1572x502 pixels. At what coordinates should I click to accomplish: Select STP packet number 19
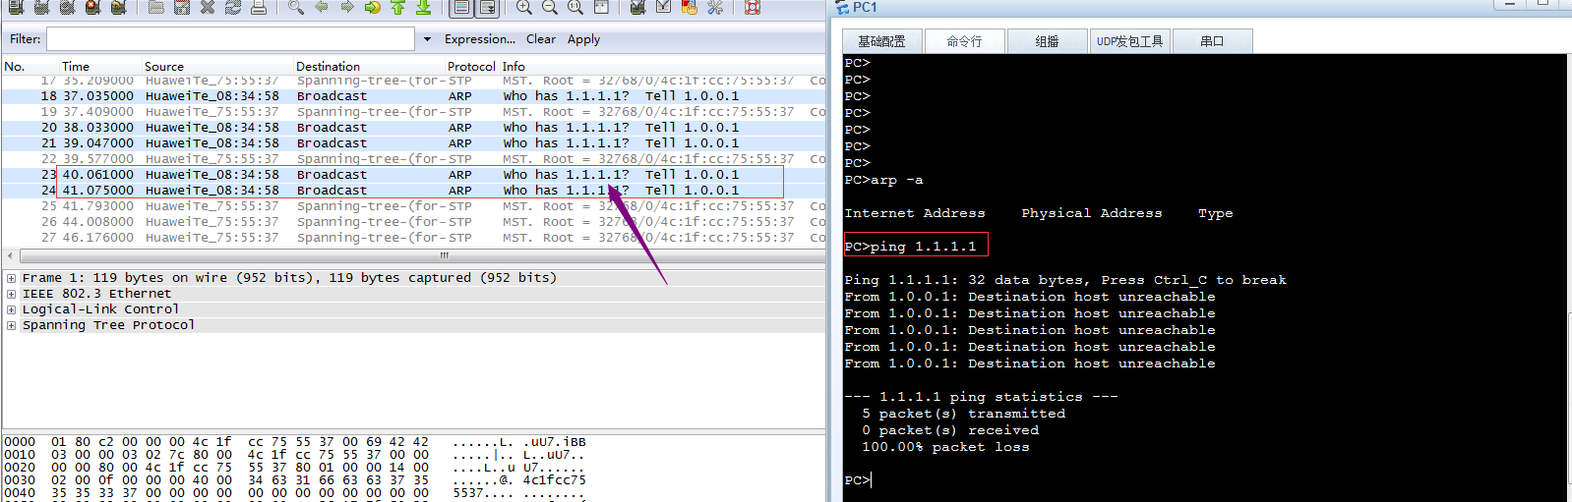(414, 112)
